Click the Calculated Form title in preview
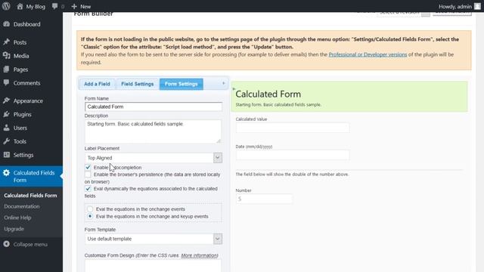This screenshot has height=272, width=484. coord(268,94)
